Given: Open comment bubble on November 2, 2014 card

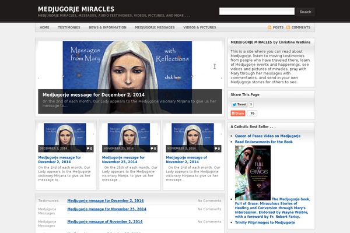Looking at the screenshot, I should tap(217, 149).
